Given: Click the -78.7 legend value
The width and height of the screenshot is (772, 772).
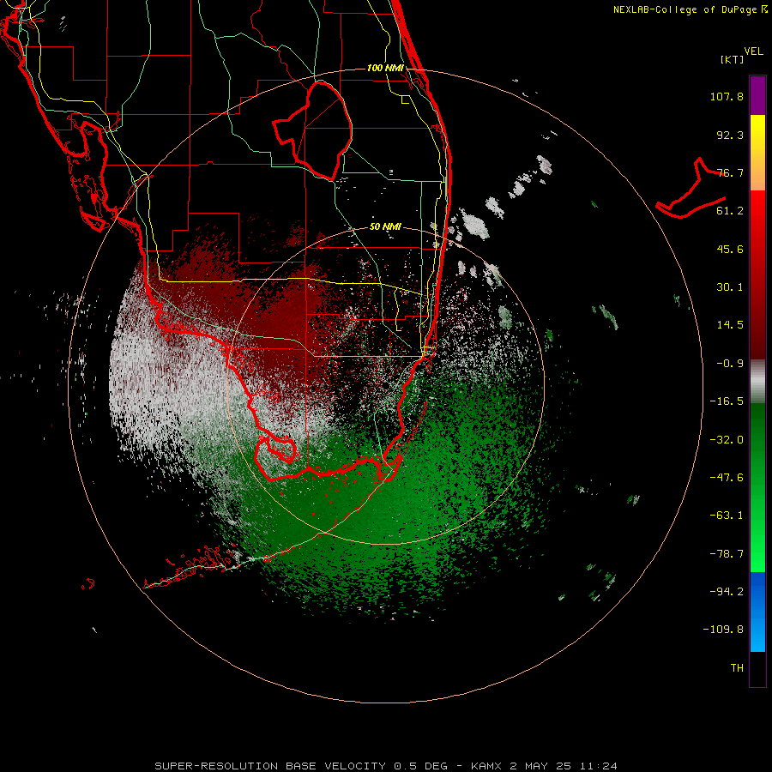Looking at the screenshot, I should tap(727, 554).
